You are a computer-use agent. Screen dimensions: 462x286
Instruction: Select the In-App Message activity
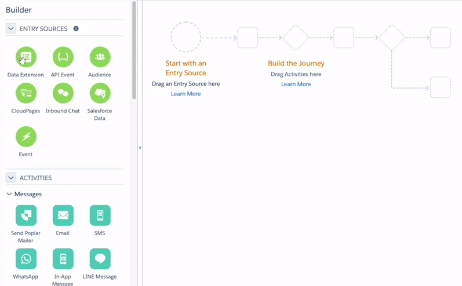pyautogui.click(x=63, y=259)
